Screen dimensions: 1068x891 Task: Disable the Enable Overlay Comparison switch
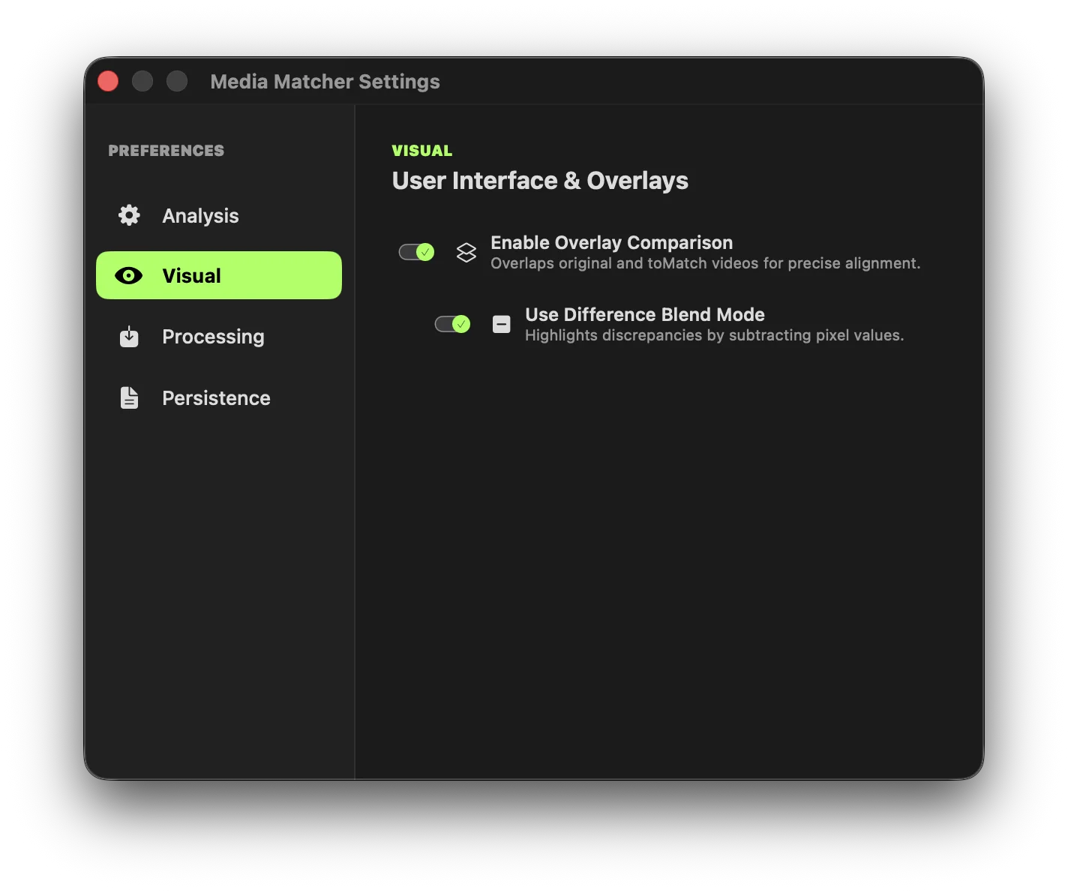(x=416, y=252)
